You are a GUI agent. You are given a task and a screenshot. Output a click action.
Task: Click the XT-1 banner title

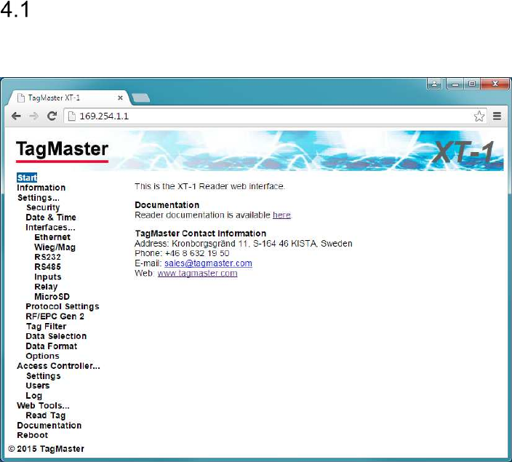(463, 152)
